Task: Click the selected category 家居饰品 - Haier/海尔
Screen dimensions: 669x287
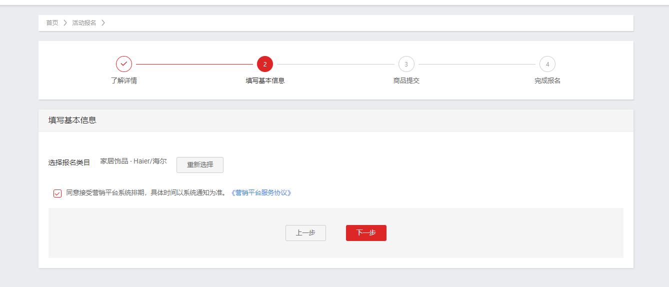Action: coord(133,161)
